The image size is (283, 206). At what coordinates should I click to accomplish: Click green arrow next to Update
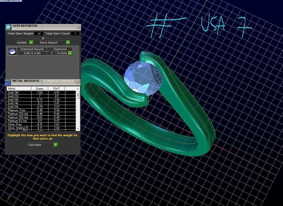[31, 43]
